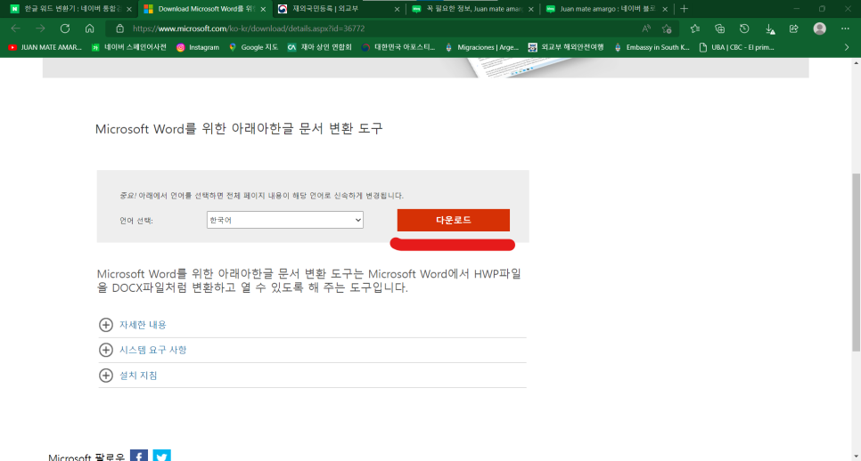Viewport: 861px width, 461px height.
Task: Click the scrollbar down arrow
Action: coord(856,456)
